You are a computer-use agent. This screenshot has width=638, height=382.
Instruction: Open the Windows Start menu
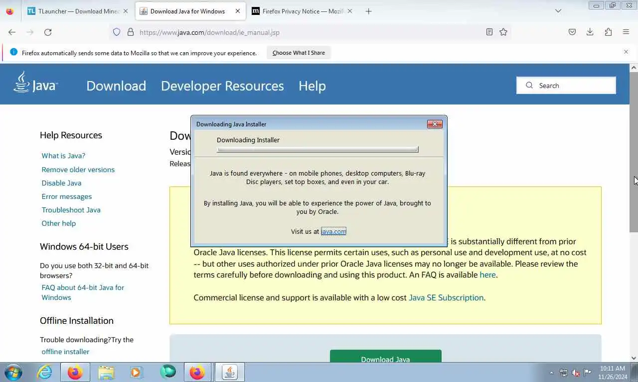pos(13,372)
